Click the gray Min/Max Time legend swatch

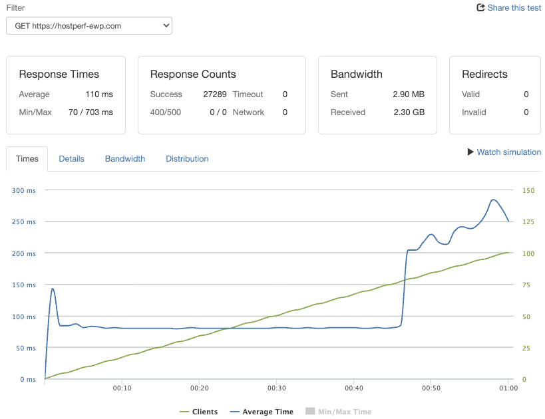coord(310,411)
